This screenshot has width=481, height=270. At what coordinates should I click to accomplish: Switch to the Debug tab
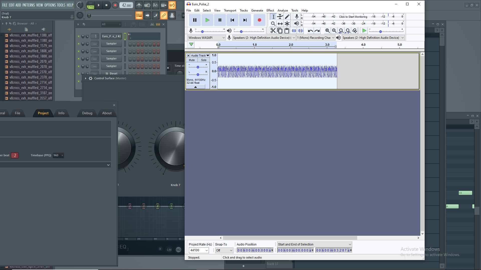tap(87, 113)
